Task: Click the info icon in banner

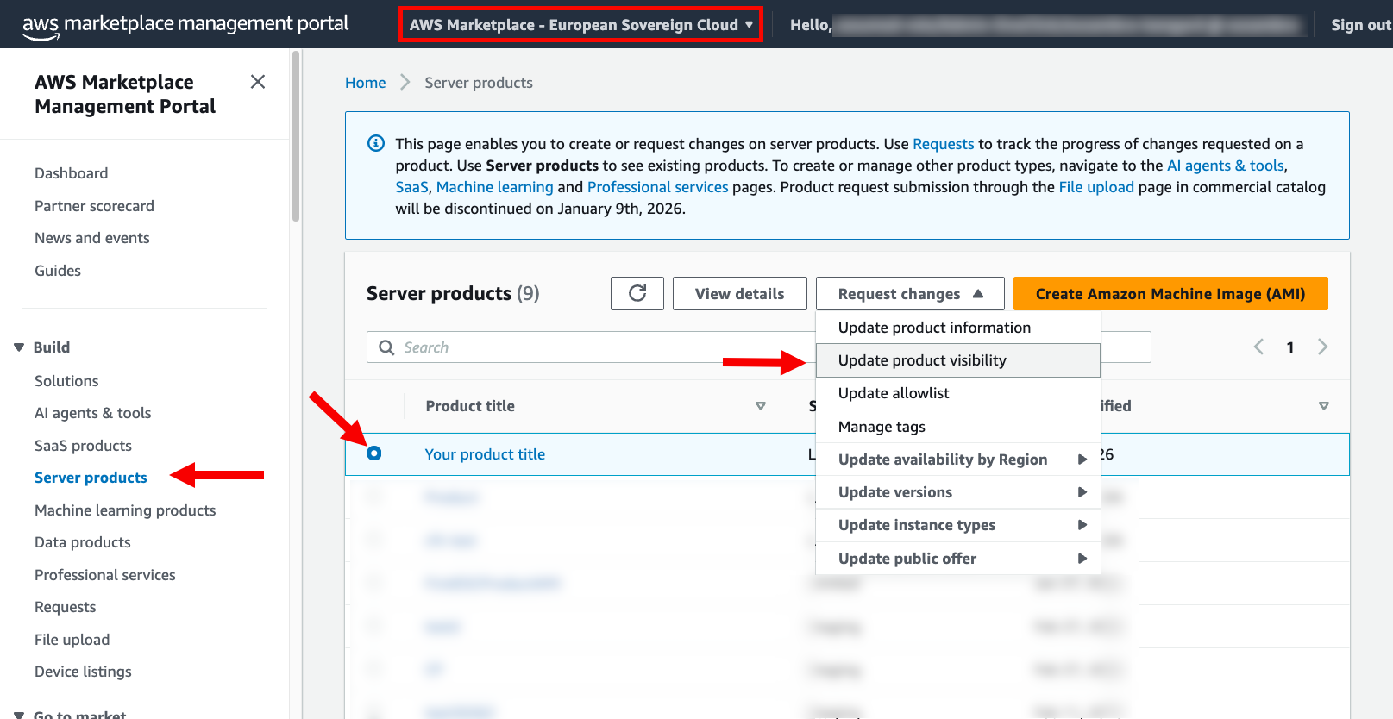Action: [376, 143]
